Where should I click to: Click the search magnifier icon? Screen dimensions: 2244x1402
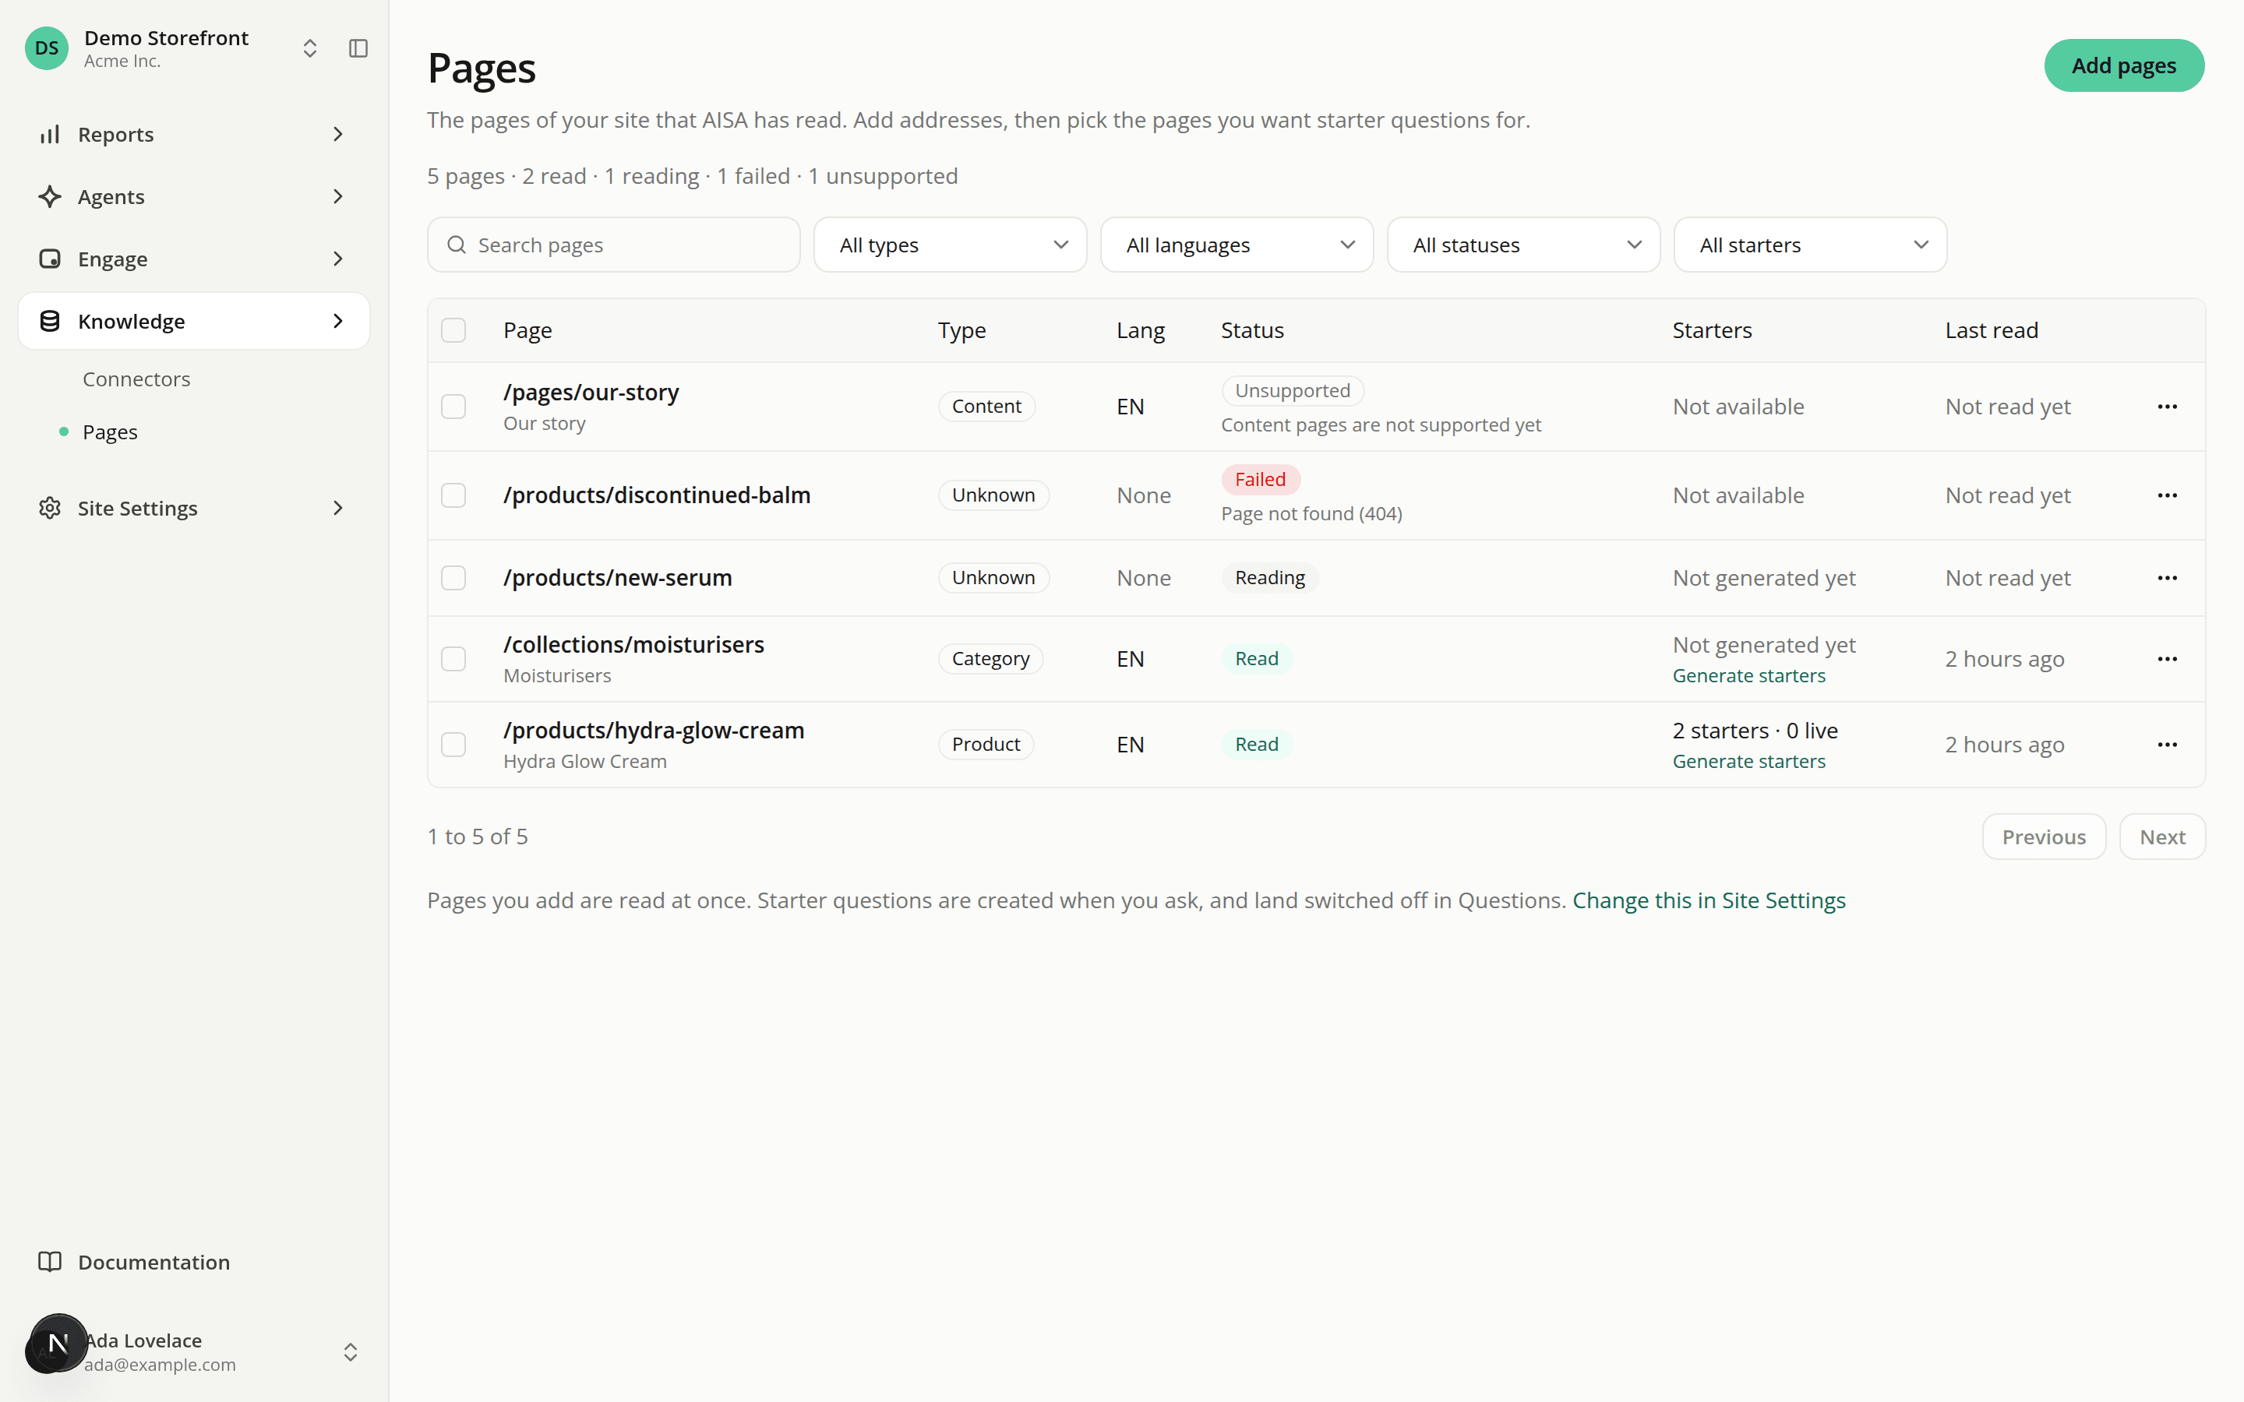click(457, 245)
